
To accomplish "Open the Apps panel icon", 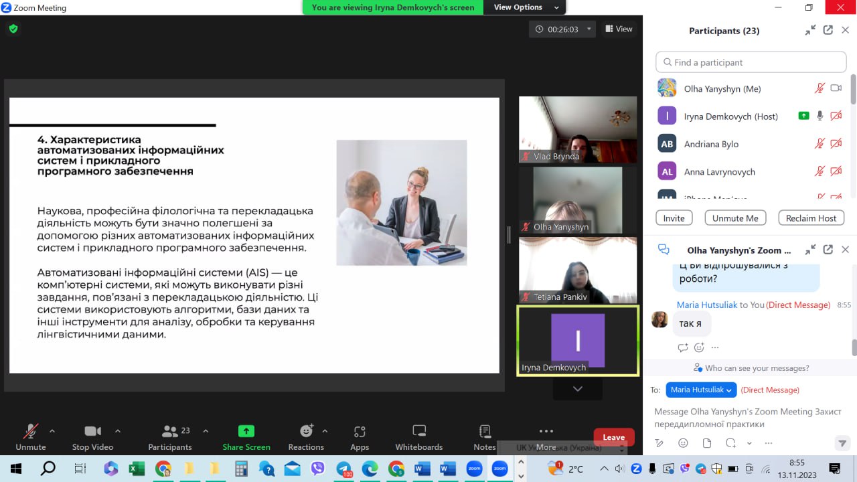I will (x=360, y=432).
